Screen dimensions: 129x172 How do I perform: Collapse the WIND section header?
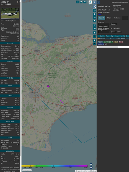tap(10, 86)
